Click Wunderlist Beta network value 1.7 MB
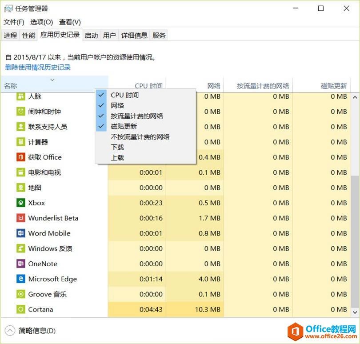The width and height of the screenshot is (360, 344). click(x=209, y=218)
